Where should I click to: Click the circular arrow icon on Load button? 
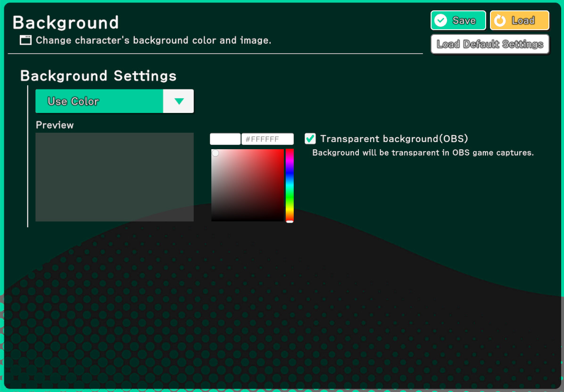500,21
